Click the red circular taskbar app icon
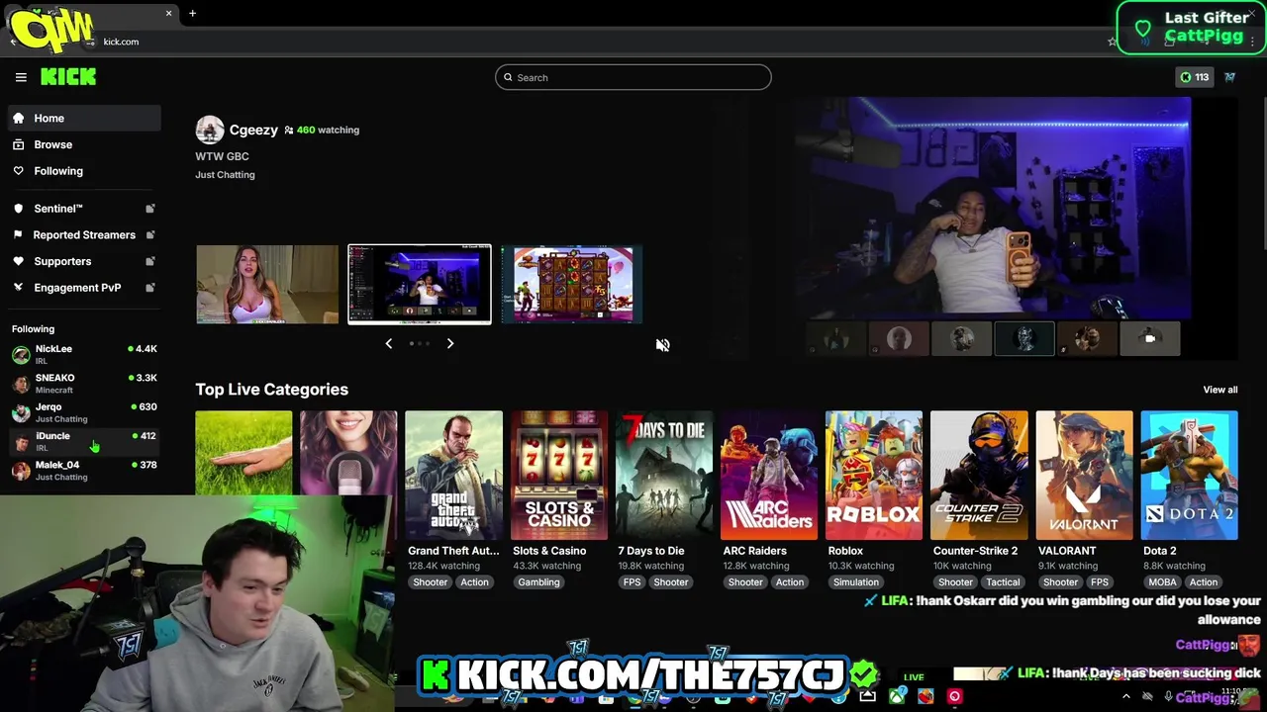Image resolution: width=1267 pixels, height=712 pixels. tap(954, 696)
